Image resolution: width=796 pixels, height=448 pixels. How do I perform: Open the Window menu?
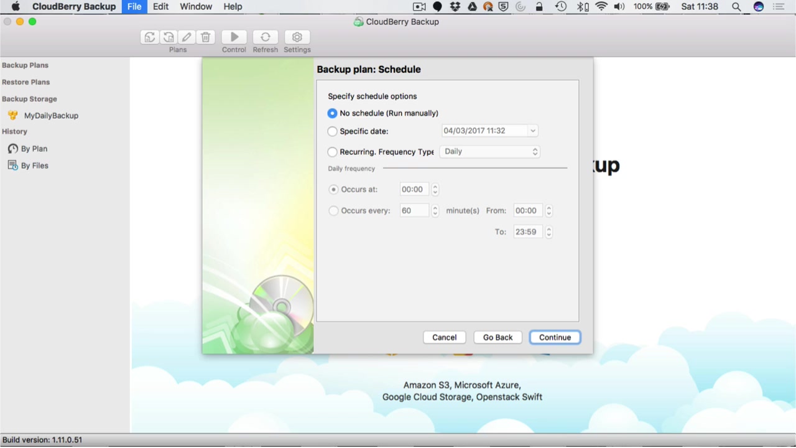click(x=196, y=7)
